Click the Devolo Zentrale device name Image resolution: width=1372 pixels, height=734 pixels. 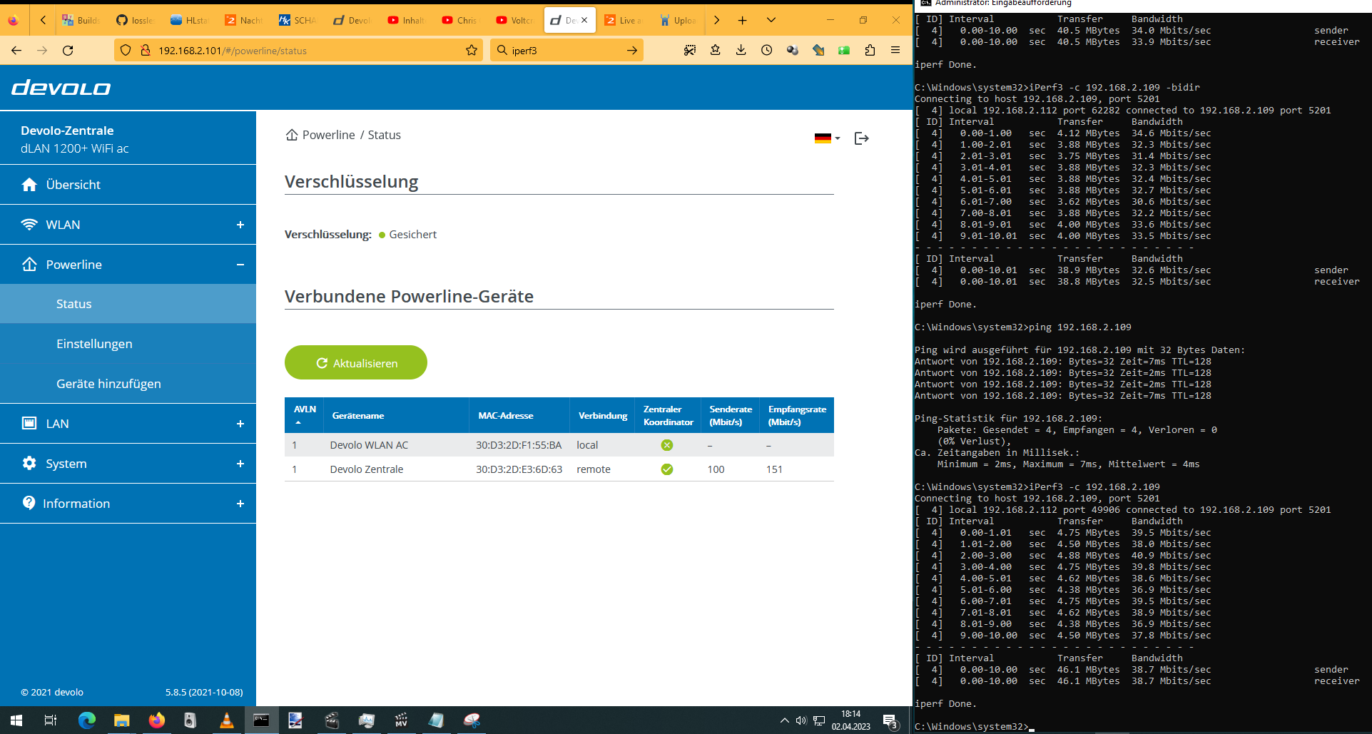point(367,469)
